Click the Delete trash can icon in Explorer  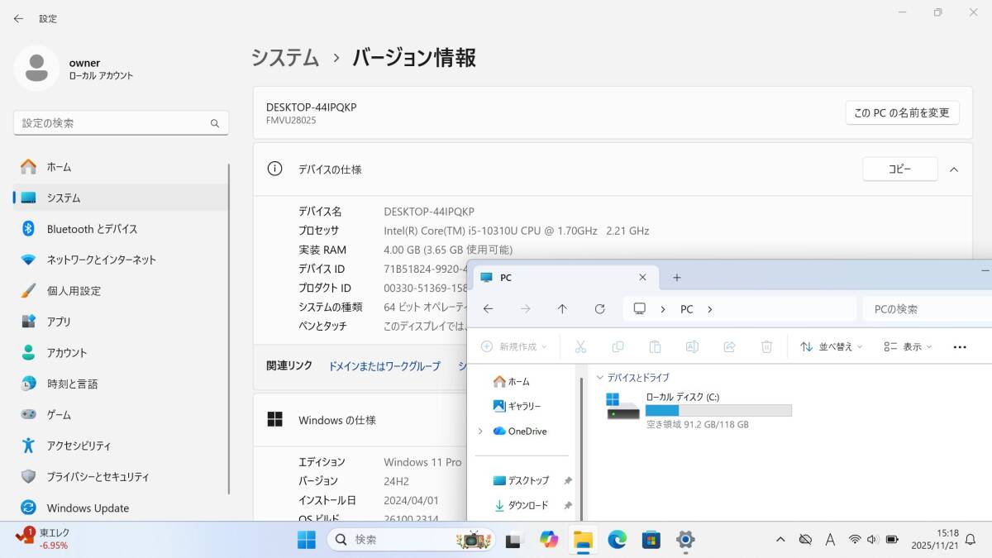tap(766, 347)
